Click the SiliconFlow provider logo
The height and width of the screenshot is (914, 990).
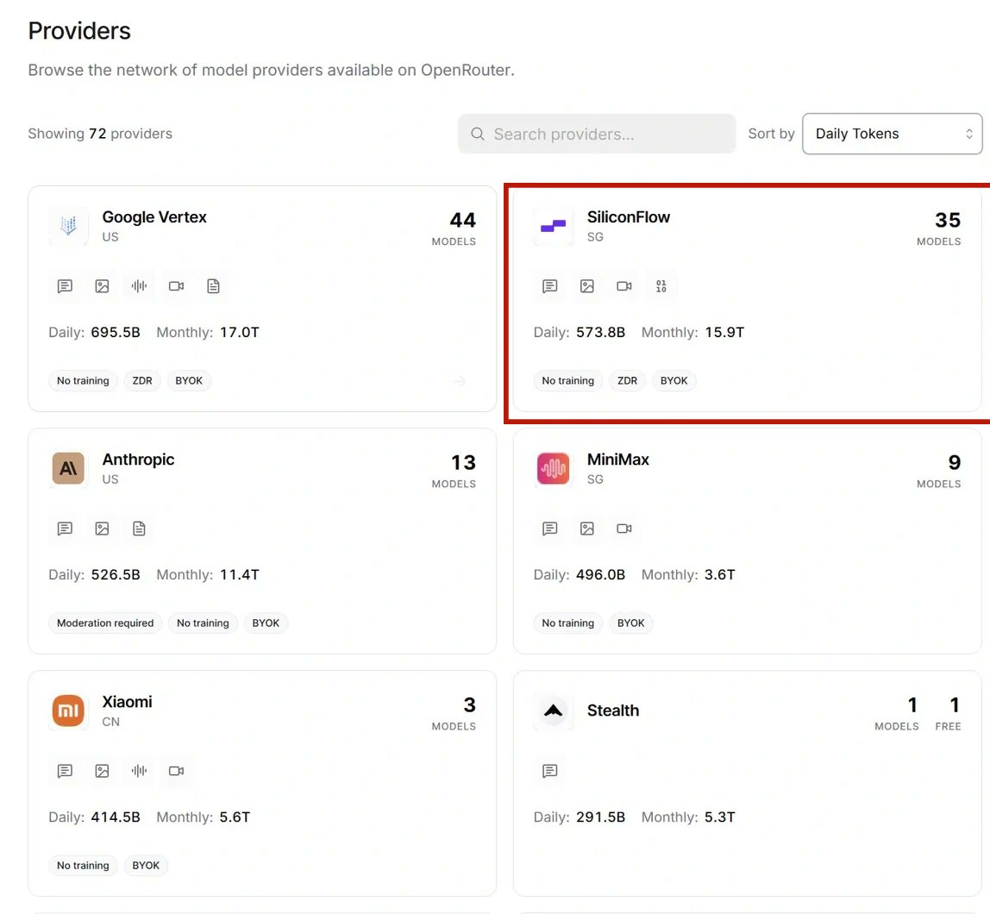(x=553, y=225)
